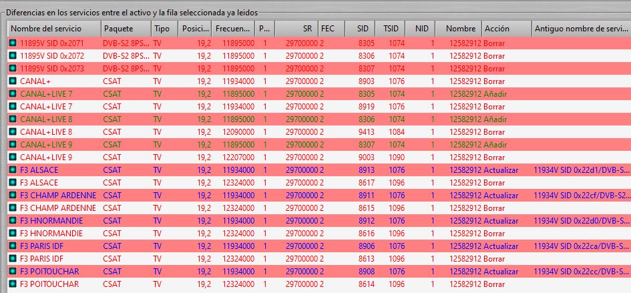The height and width of the screenshot is (293, 631).
Task: Select the service icon of the CANAL+ row
Action: pos(13,81)
